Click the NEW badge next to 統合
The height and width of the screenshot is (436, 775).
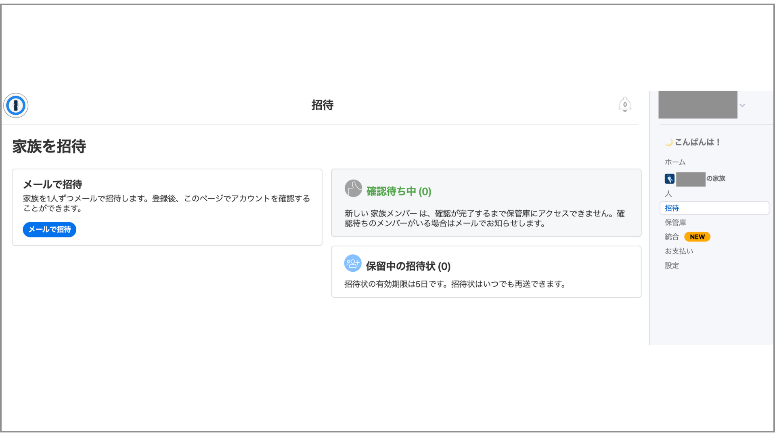[697, 237]
